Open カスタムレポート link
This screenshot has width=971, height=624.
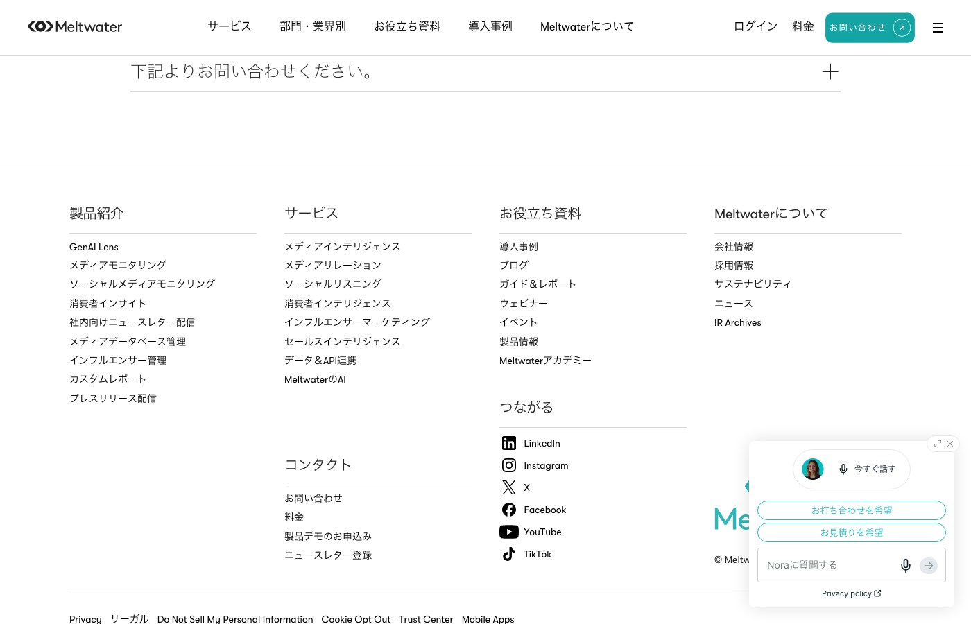point(108,379)
